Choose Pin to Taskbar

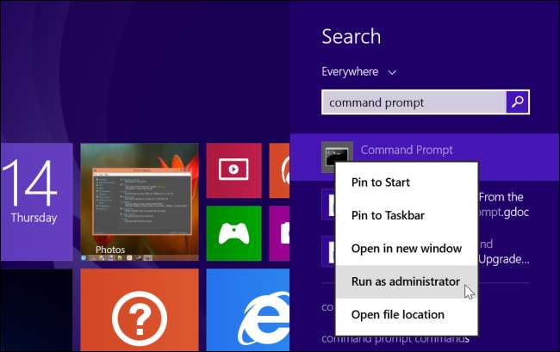point(407,215)
